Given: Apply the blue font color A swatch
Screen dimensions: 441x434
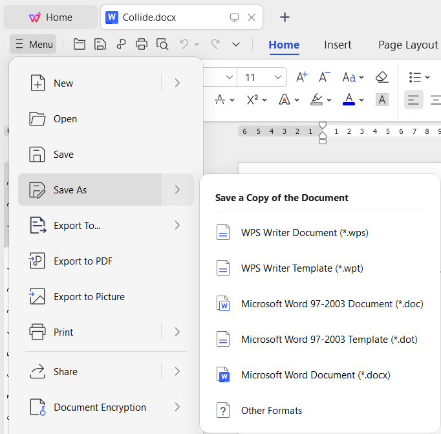Looking at the screenshot, I should 349,100.
